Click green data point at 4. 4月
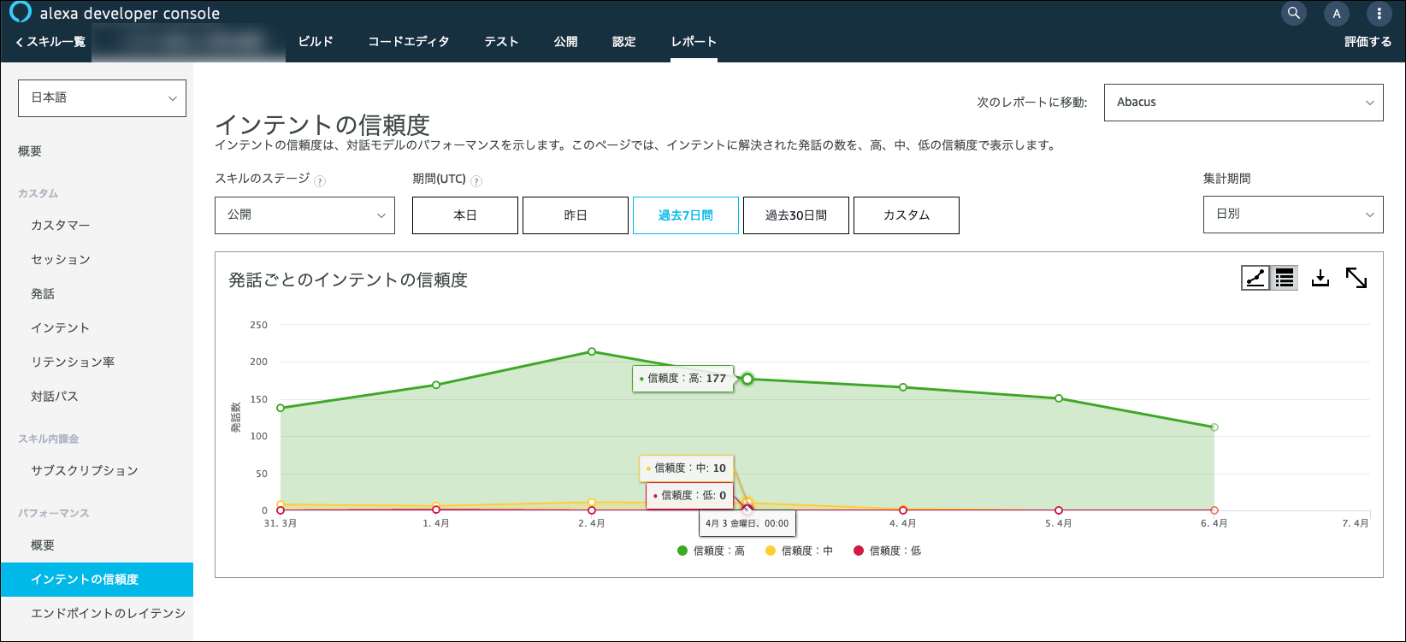The image size is (1406, 642). click(x=903, y=387)
